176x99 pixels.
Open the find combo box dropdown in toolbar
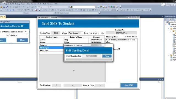pos(95,7)
